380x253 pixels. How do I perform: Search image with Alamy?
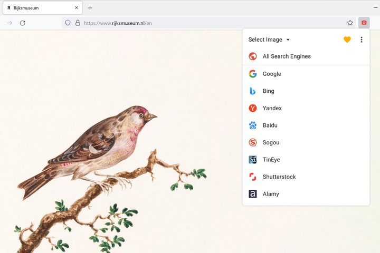306,194
